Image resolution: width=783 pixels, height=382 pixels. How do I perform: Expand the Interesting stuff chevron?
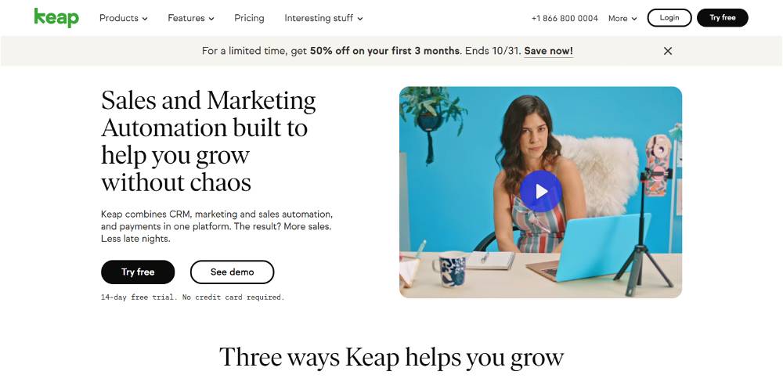tap(360, 19)
